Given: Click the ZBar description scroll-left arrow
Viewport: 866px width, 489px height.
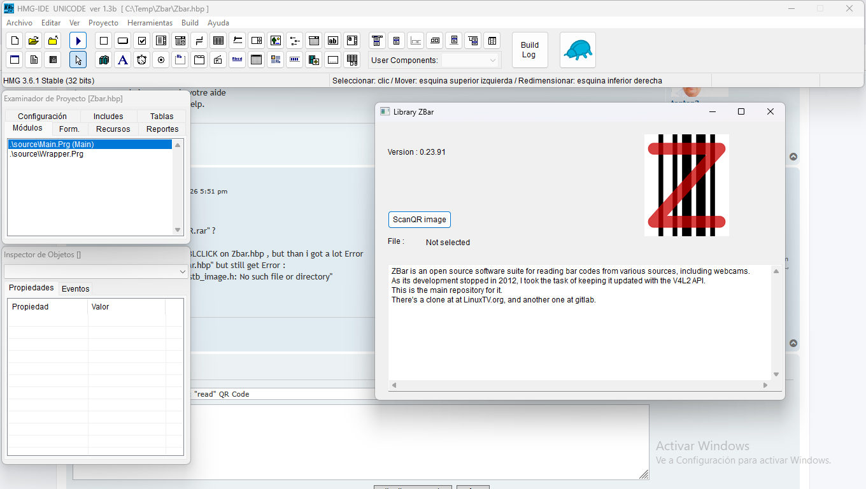Looking at the screenshot, I should point(394,385).
